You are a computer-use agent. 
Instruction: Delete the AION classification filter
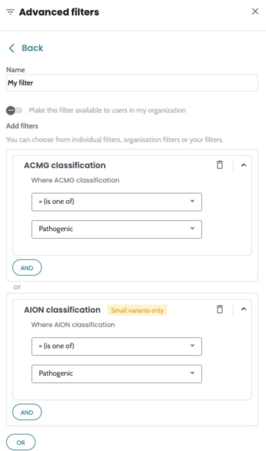tap(220, 310)
